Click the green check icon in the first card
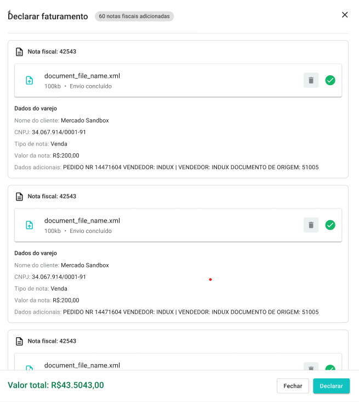This screenshot has height=402, width=359. [x=330, y=80]
